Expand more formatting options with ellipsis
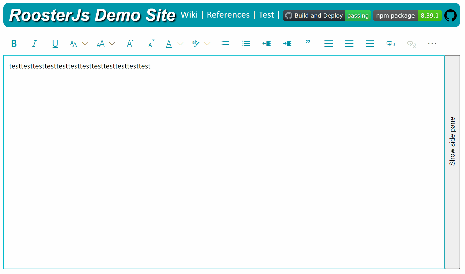 pos(432,43)
